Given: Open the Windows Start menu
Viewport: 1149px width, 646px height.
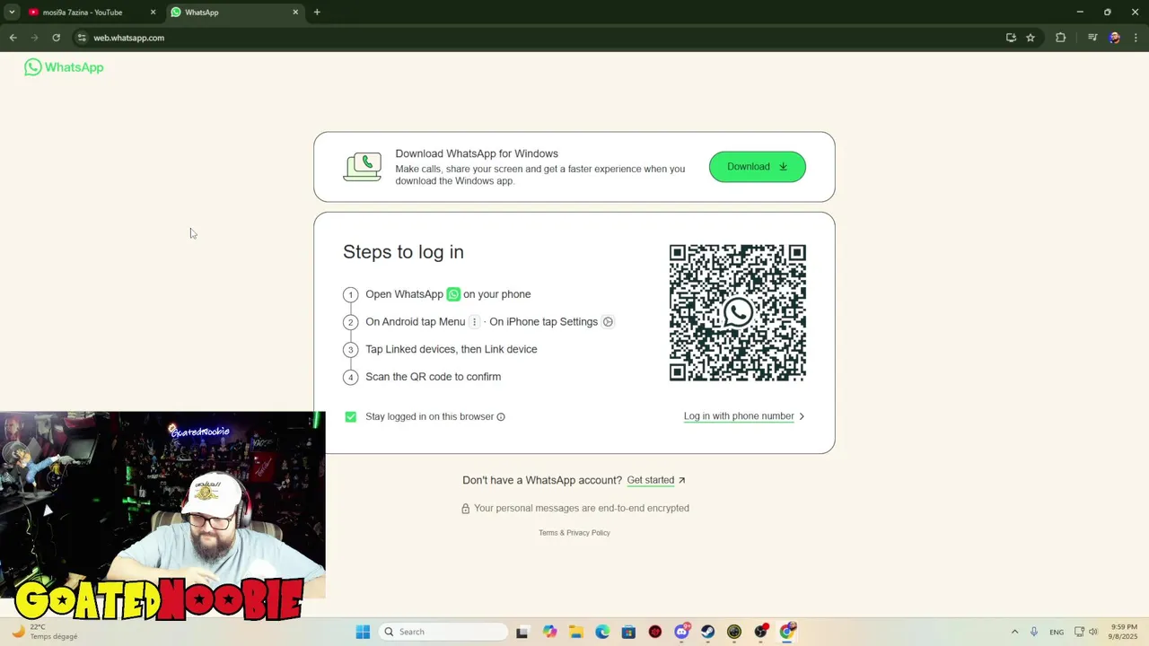Looking at the screenshot, I should pyautogui.click(x=363, y=632).
